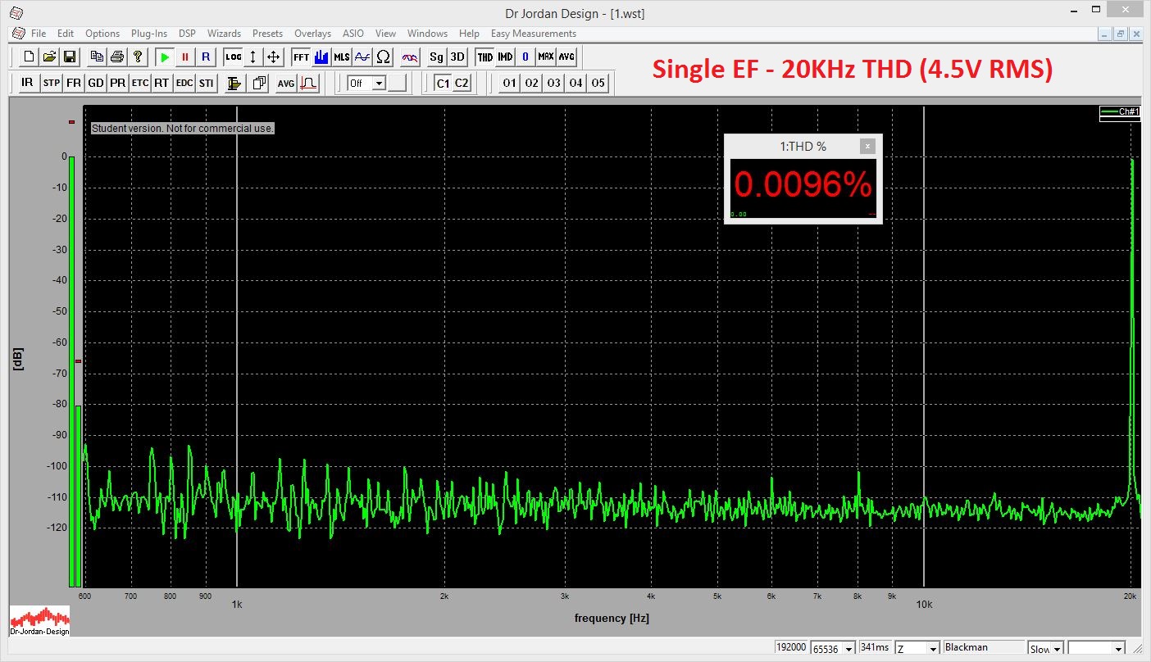The image size is (1151, 662).
Task: Select the ETC energy time curve button
Action: tap(140, 83)
